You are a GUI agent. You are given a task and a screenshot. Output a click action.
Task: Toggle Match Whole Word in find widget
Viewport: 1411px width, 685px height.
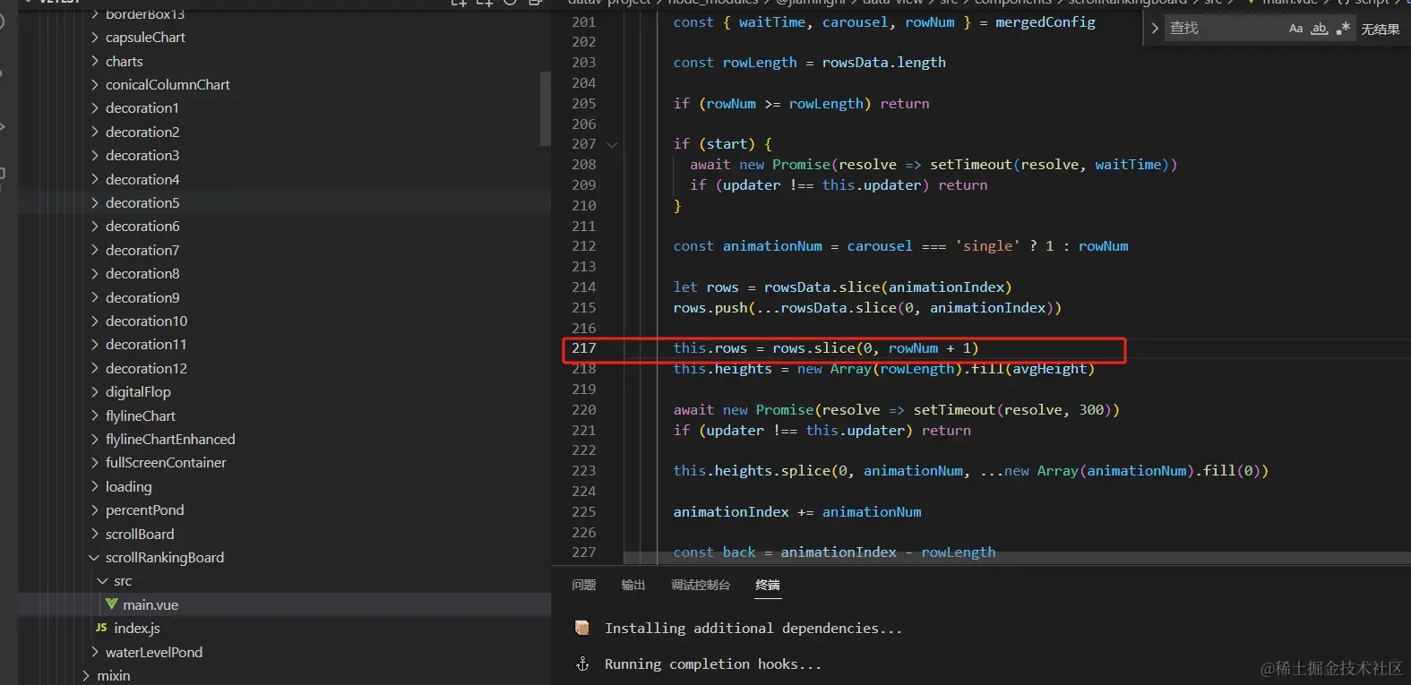click(1320, 29)
